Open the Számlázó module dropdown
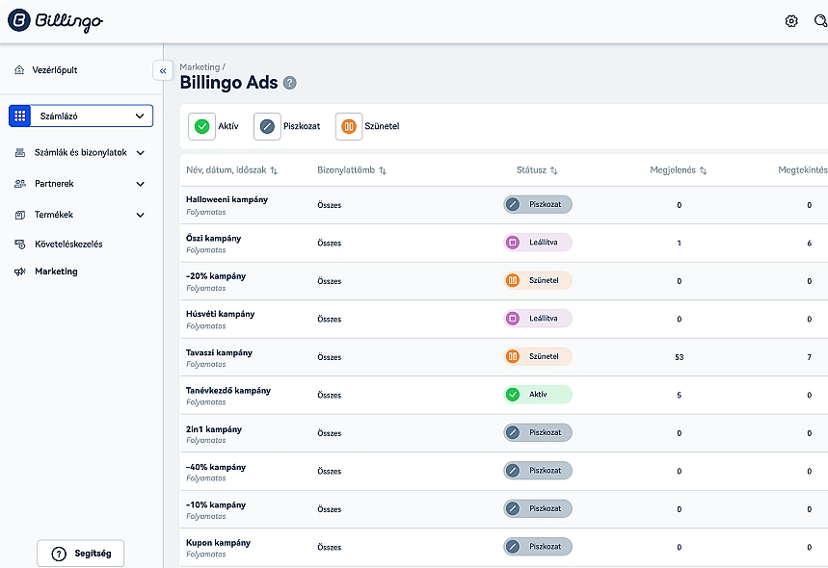The height and width of the screenshot is (568, 828). [81, 116]
